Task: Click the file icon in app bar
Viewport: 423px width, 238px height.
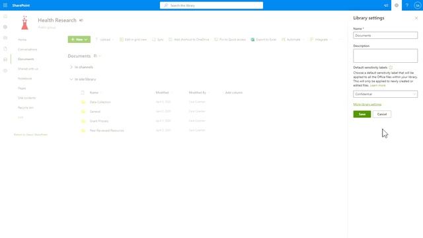Action: pyautogui.click(x=5, y=48)
